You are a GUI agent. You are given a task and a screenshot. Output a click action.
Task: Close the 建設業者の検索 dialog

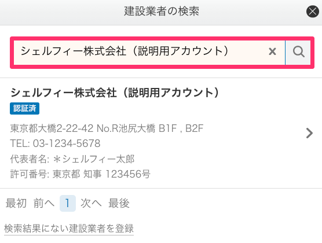312,12
